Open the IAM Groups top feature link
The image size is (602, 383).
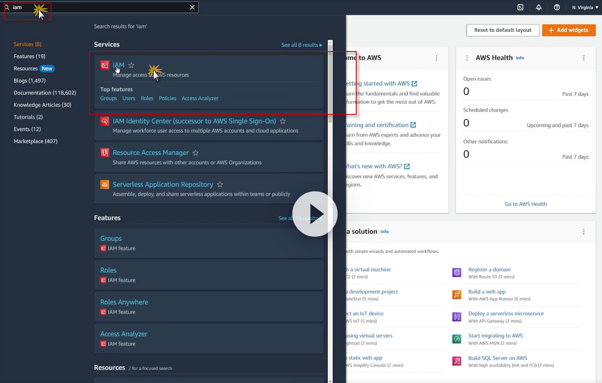click(109, 98)
